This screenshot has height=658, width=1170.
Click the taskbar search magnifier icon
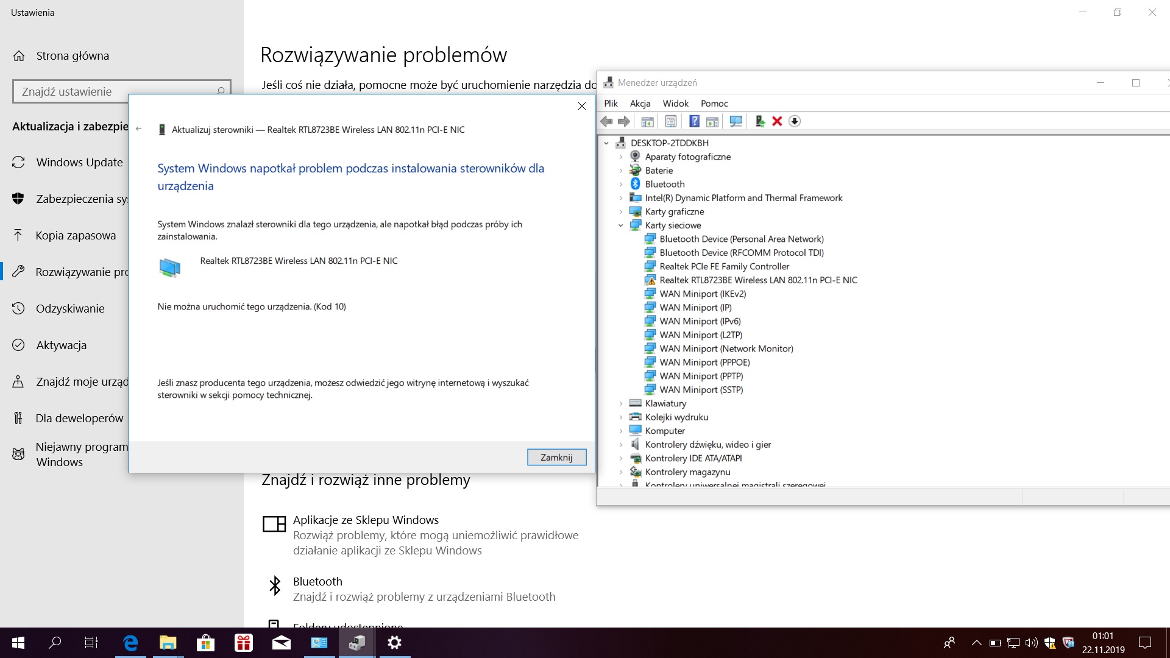(55, 643)
